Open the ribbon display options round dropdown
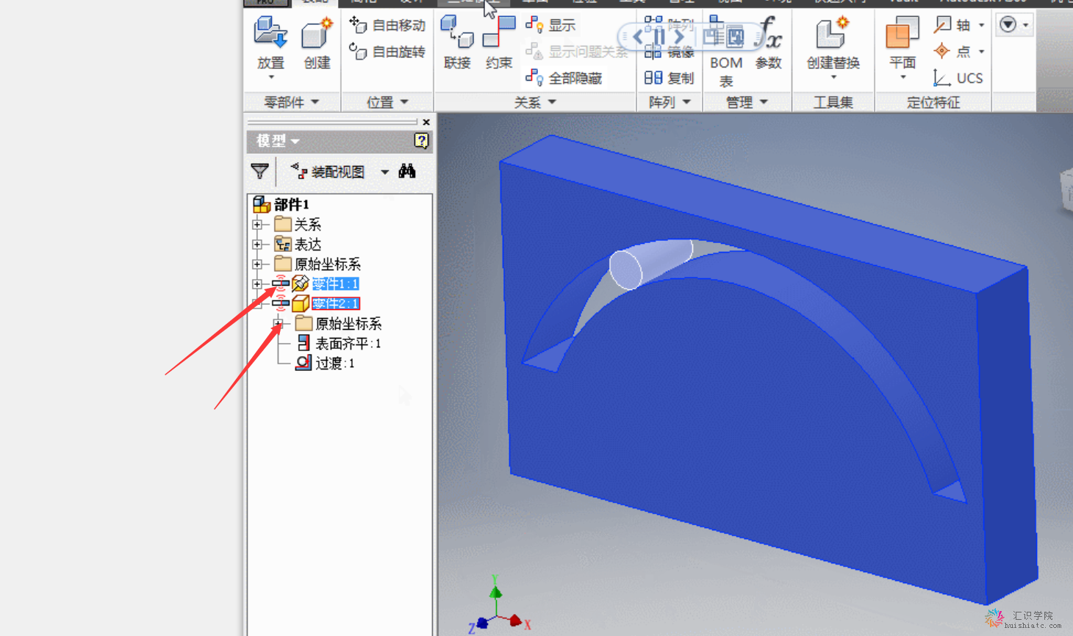Image resolution: width=1073 pixels, height=636 pixels. coord(1014,25)
